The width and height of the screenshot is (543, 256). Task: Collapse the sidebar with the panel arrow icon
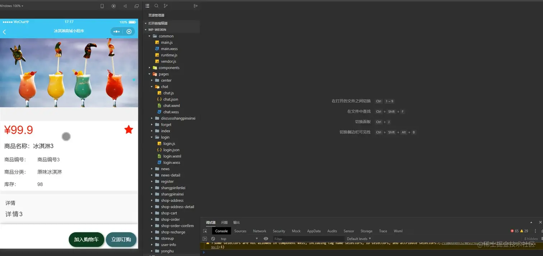point(196,6)
